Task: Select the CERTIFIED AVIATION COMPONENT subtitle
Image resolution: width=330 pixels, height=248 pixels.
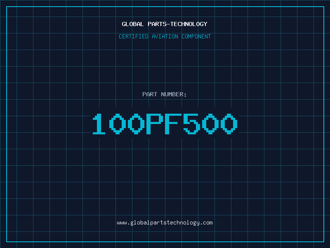Action: (x=165, y=36)
